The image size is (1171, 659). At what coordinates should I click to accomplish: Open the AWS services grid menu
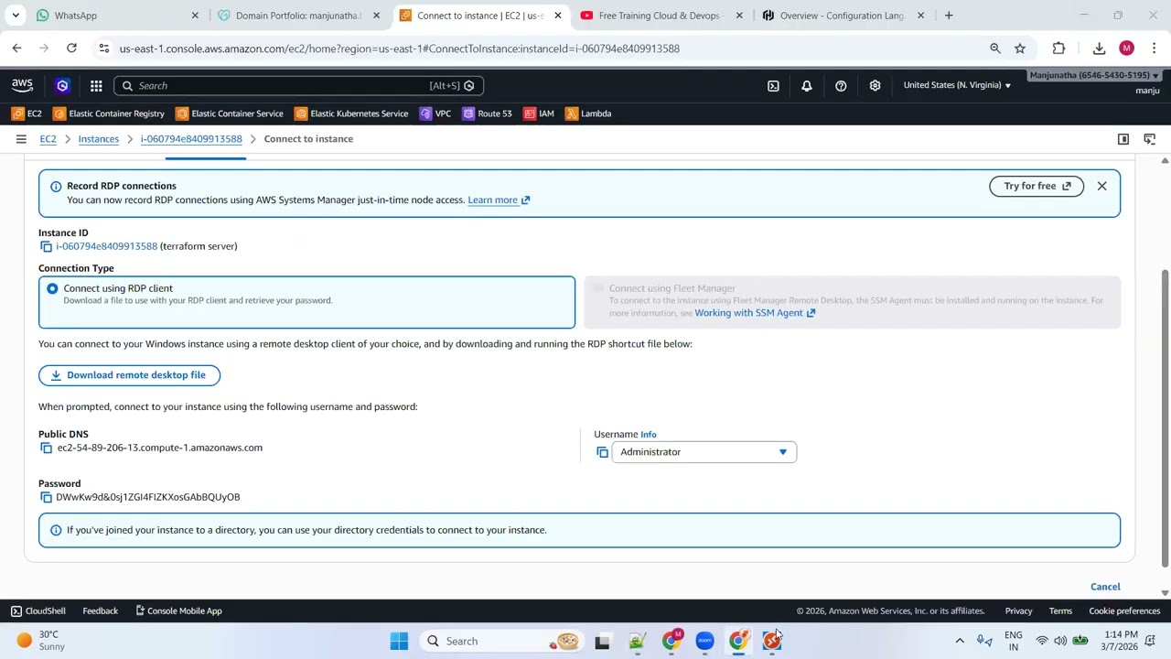tap(96, 85)
